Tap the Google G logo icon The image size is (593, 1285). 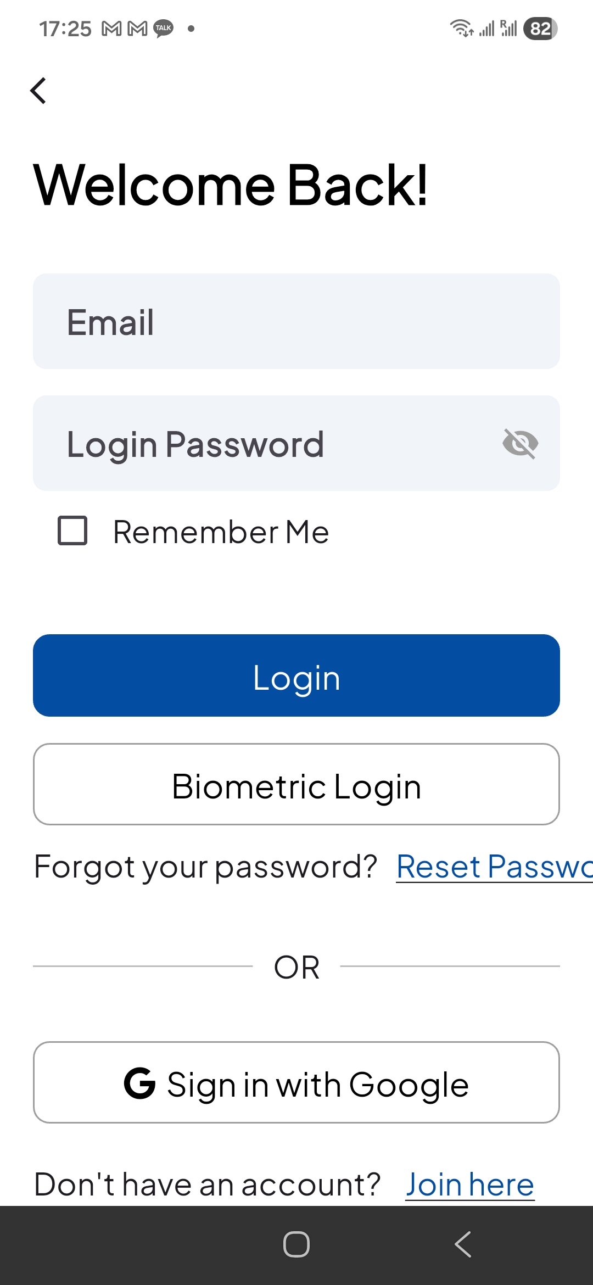pos(139,1083)
